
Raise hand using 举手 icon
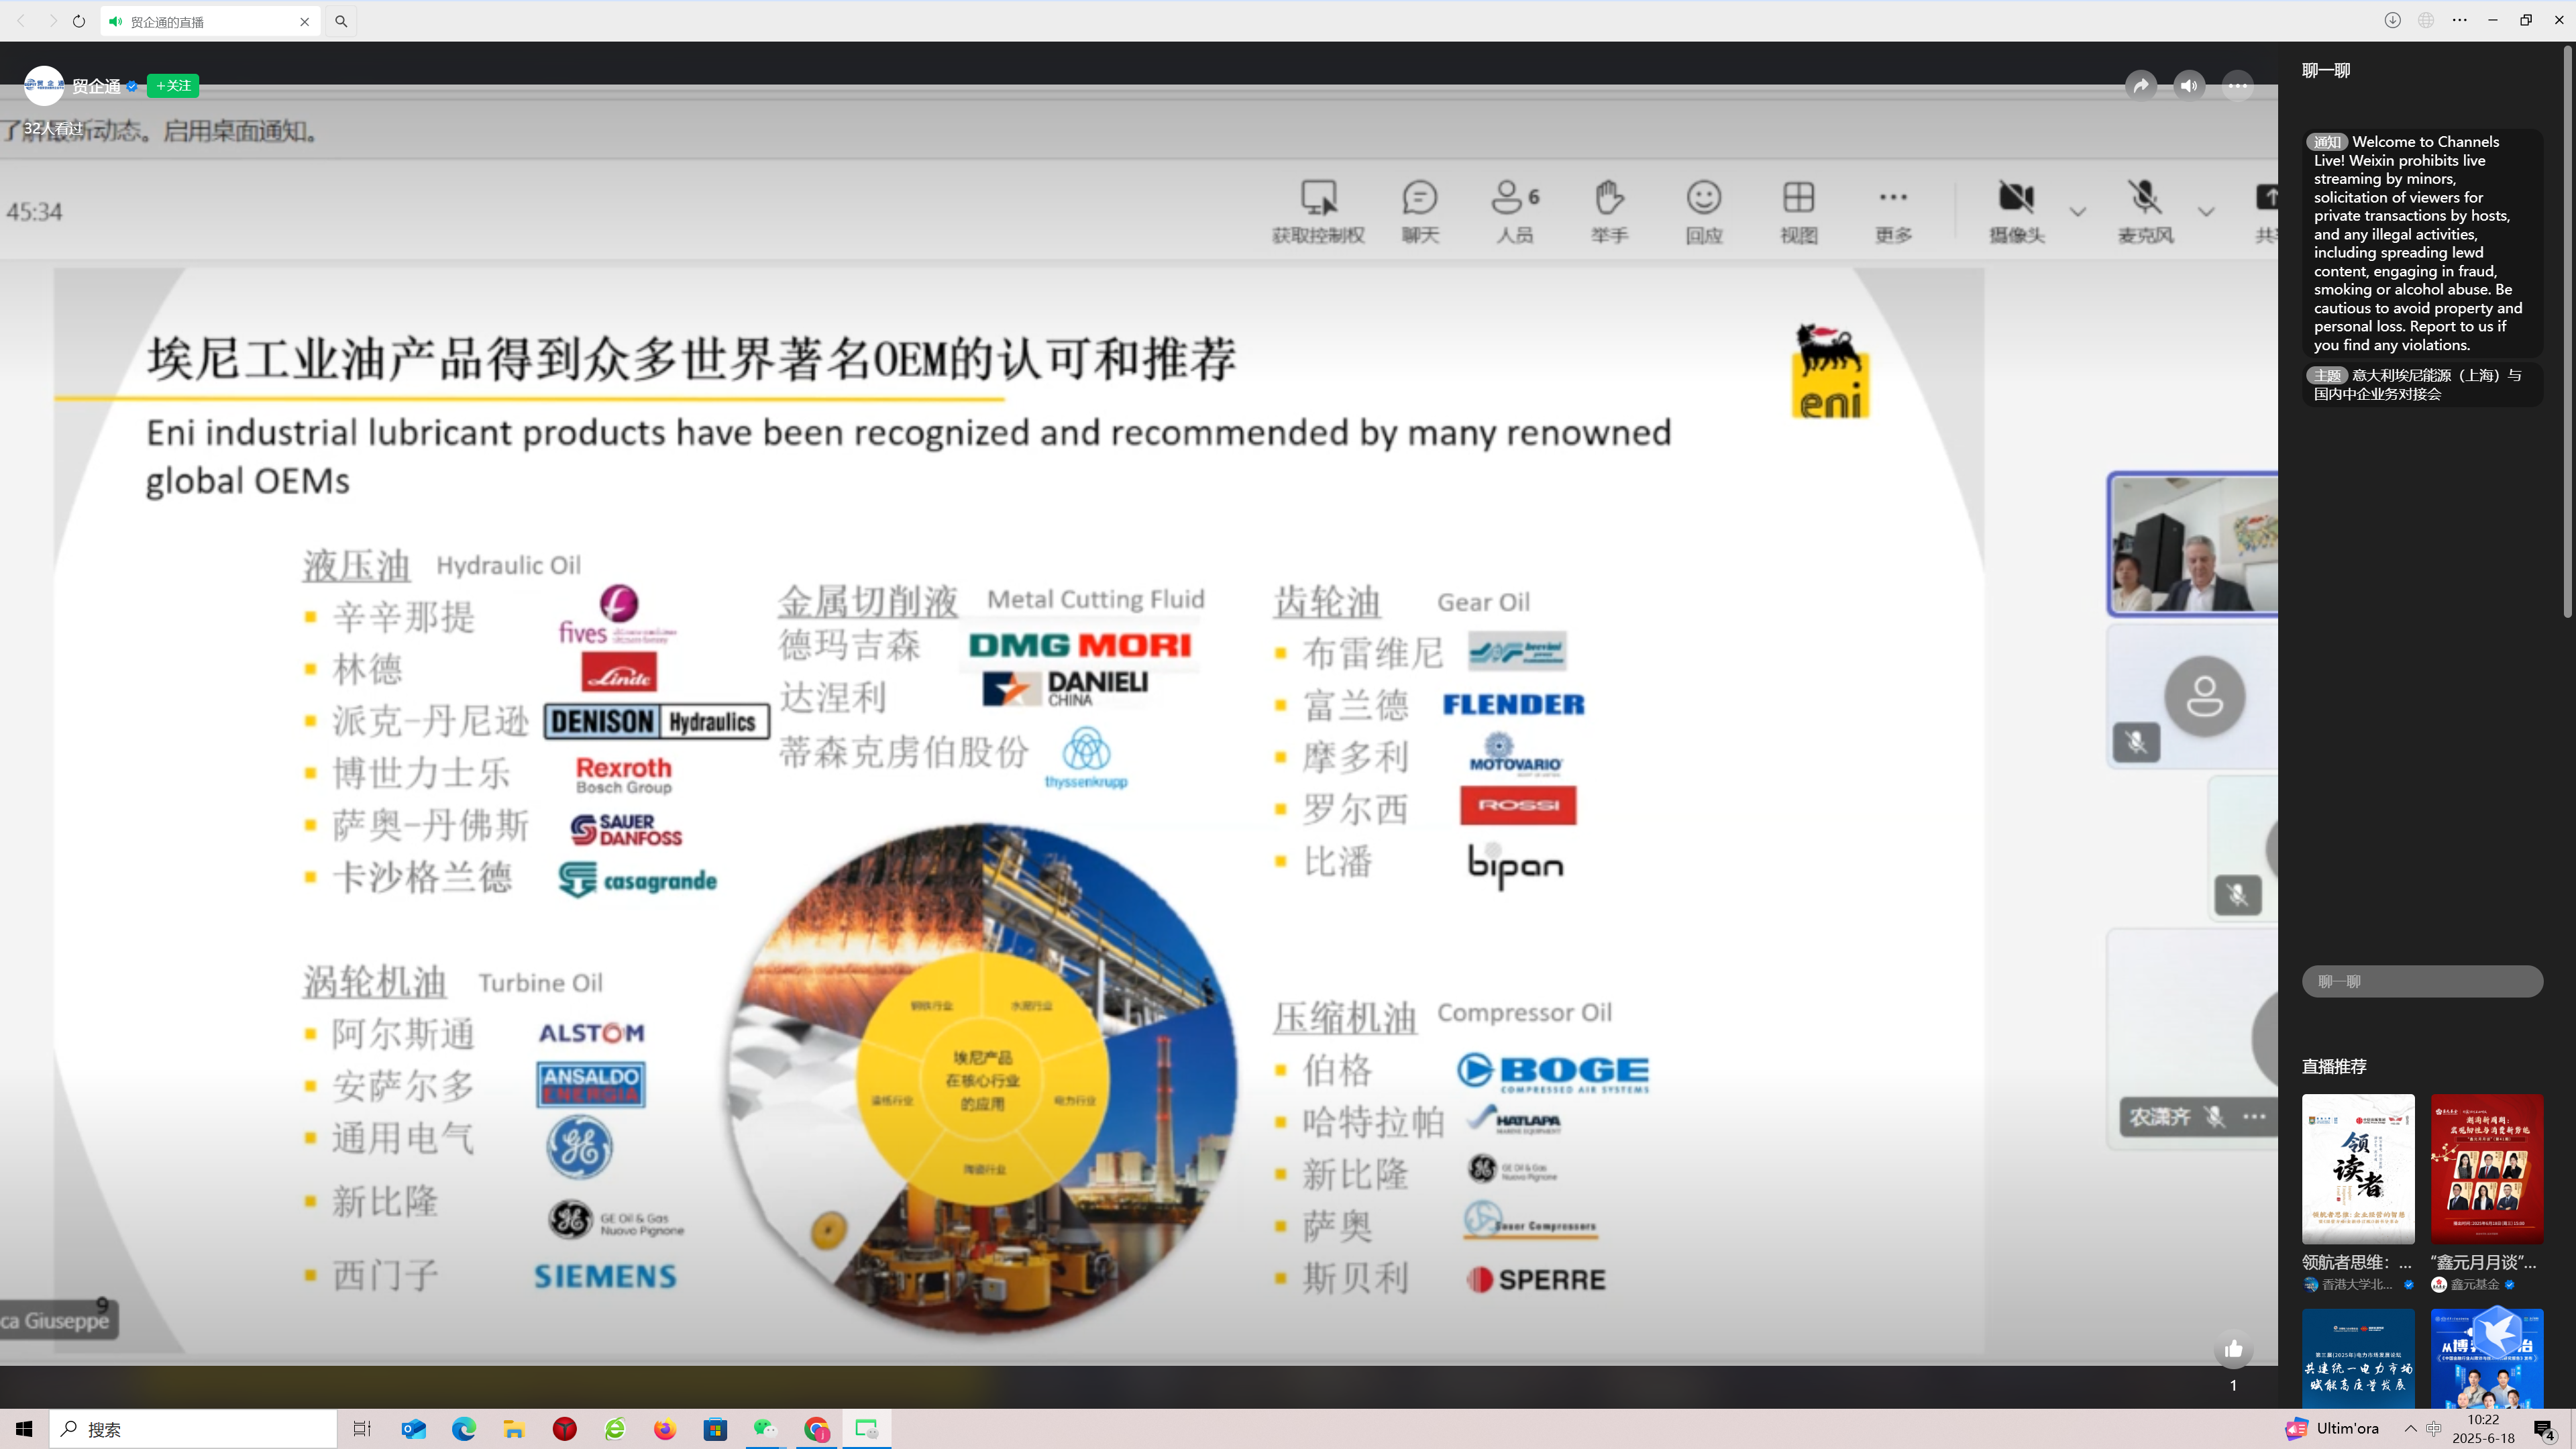1608,210
